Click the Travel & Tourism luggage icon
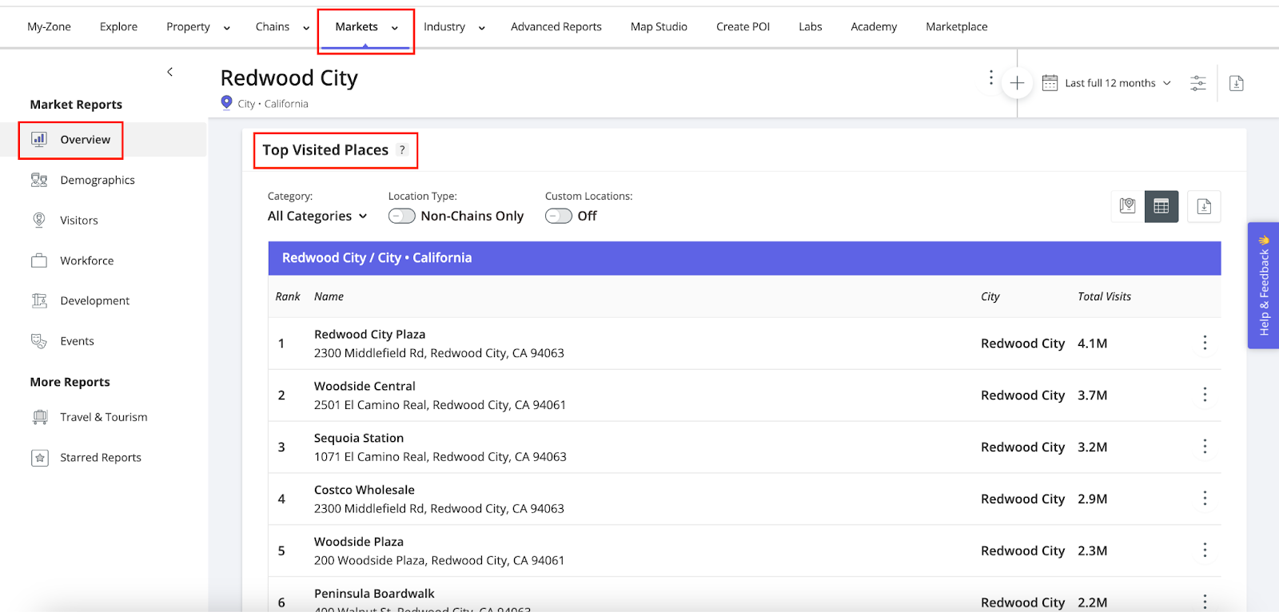 pos(40,417)
